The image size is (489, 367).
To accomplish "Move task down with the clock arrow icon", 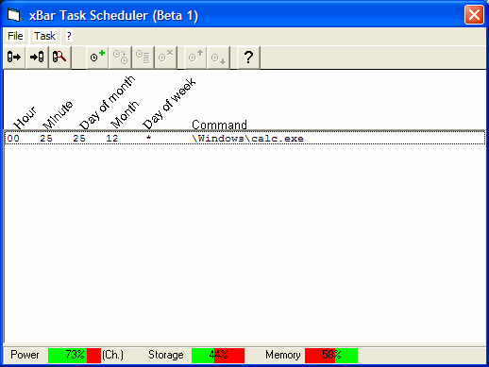I will [x=218, y=58].
